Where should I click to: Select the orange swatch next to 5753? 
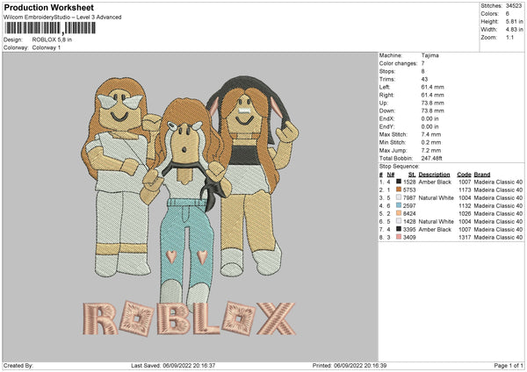(399, 190)
